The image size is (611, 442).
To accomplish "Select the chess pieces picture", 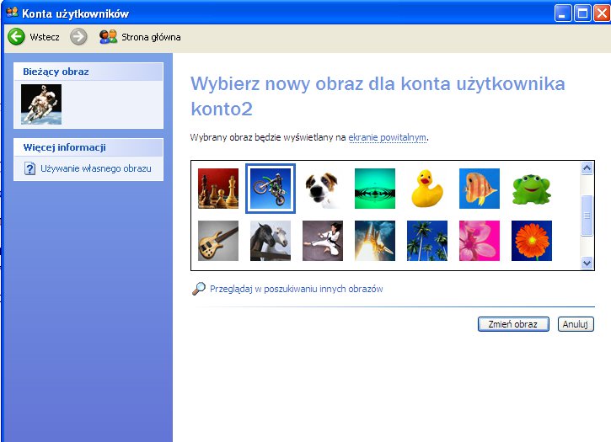I will pyautogui.click(x=218, y=189).
